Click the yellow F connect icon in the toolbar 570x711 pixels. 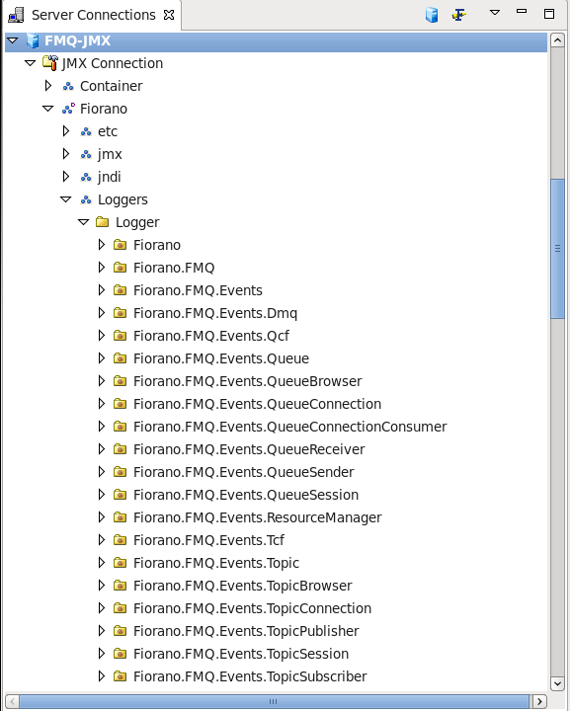tap(459, 15)
